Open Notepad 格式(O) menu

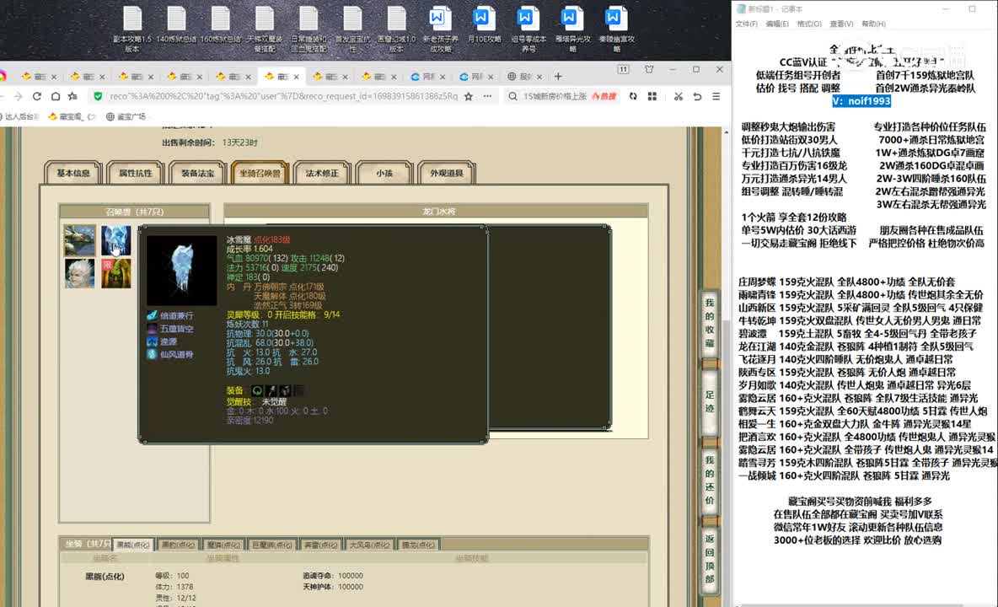coord(809,24)
